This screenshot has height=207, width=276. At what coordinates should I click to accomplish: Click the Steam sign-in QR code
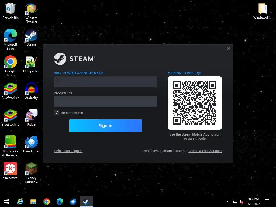pos(195,103)
